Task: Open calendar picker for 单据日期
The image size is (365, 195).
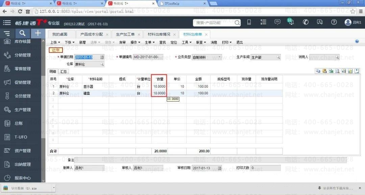Action: coord(102,57)
